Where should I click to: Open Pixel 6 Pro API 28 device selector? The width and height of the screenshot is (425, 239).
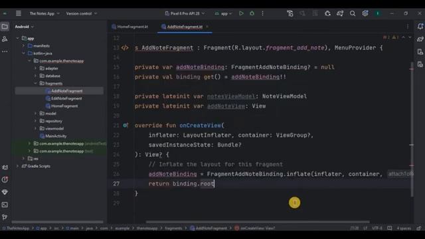[x=185, y=13]
